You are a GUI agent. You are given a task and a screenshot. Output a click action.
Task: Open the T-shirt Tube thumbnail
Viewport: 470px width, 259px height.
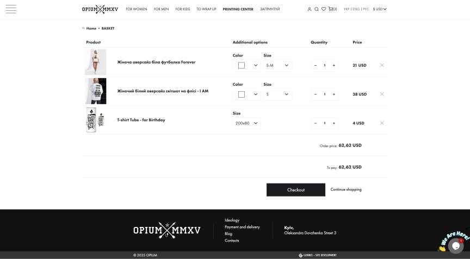[96, 120]
